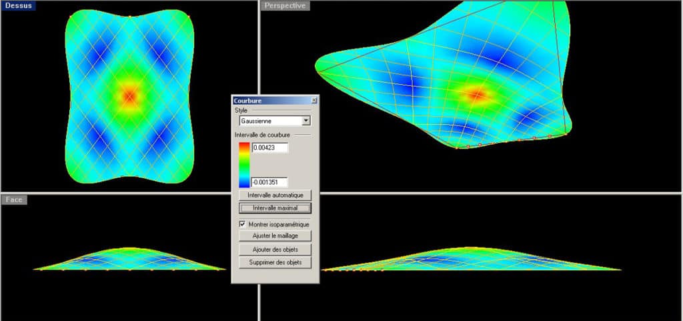Focus the minimum curvature field -0.001351

(x=269, y=182)
